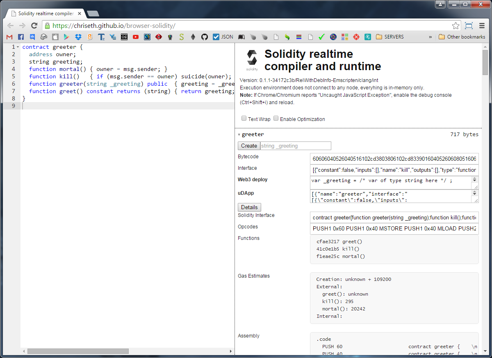Open a new browser tab
This screenshot has height=358, width=492.
tap(93, 14)
